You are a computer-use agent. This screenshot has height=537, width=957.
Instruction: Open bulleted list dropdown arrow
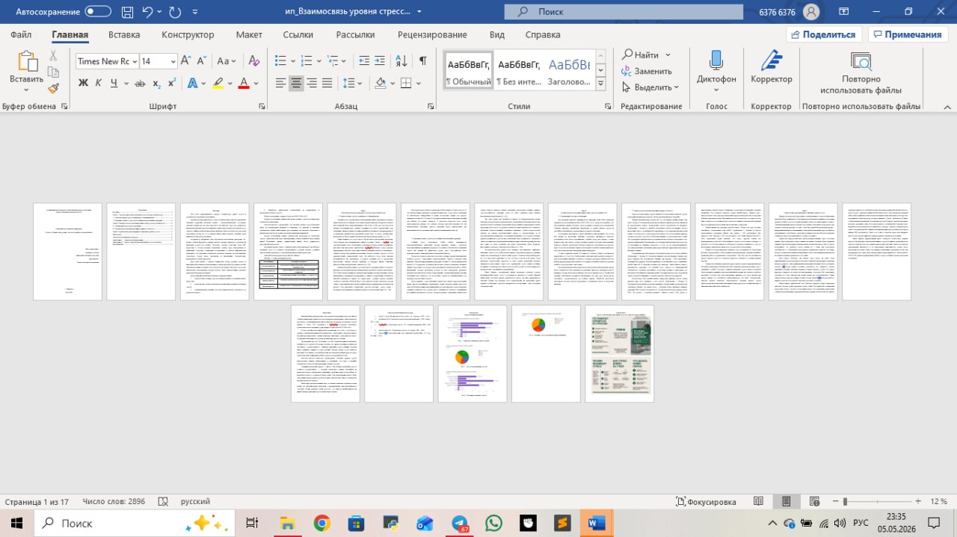295,61
